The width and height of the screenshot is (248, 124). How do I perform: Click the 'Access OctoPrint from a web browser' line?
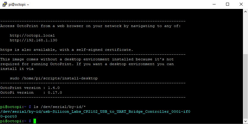point(91,26)
